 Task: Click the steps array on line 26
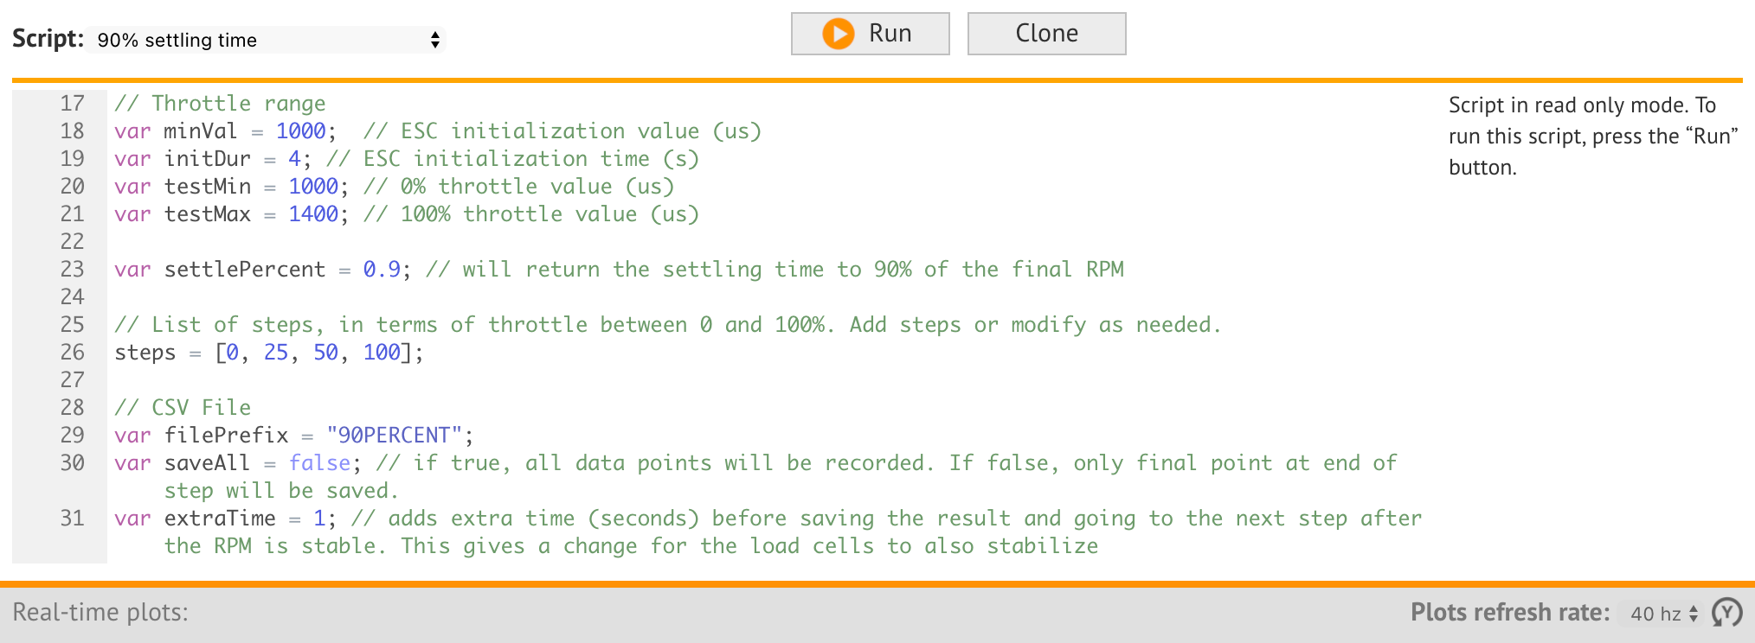point(320,352)
